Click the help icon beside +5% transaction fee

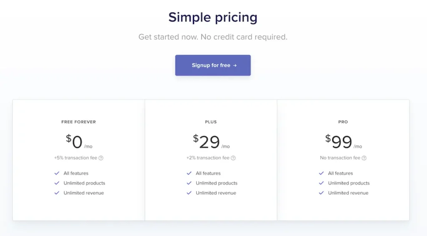pyautogui.click(x=101, y=158)
